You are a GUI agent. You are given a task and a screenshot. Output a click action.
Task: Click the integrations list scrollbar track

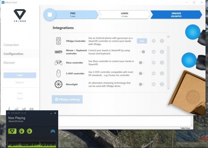coord(168,62)
